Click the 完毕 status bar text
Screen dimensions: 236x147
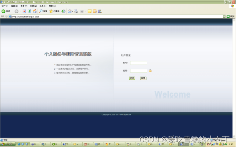tap(5, 140)
